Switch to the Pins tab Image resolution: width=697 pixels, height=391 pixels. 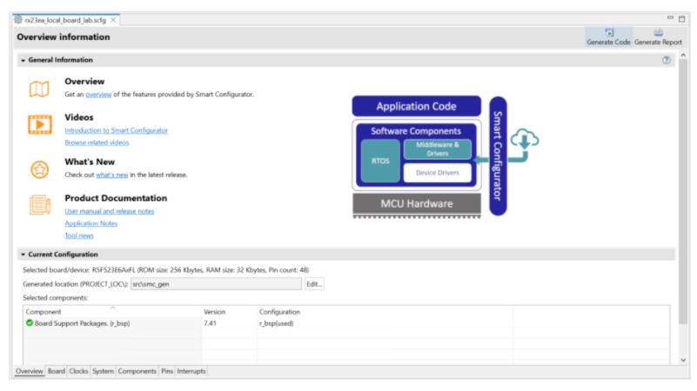coord(167,371)
